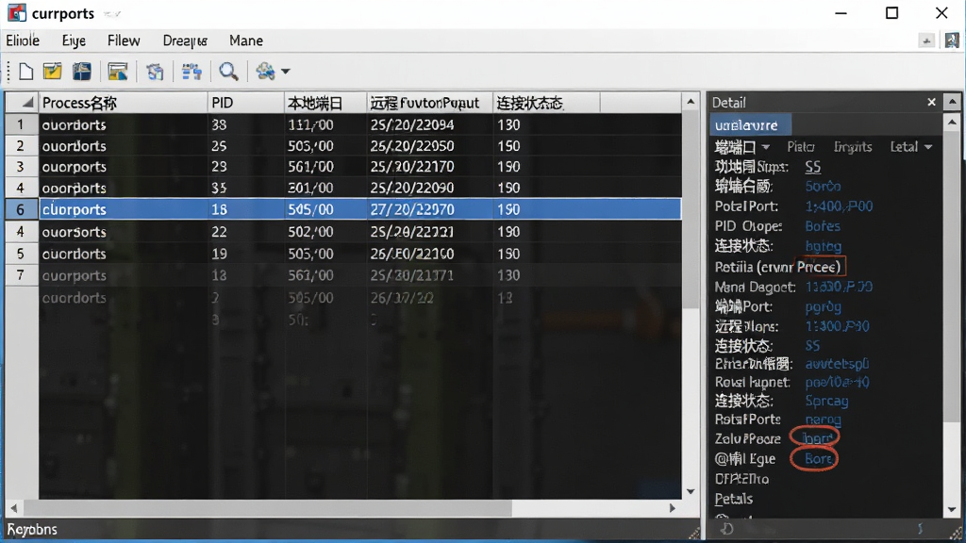Viewport: 966px width, 543px height.
Task: Open the Eliole menu
Action: coord(23,41)
